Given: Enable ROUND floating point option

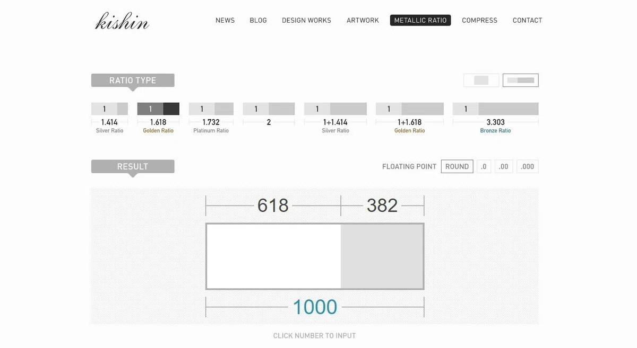Looking at the screenshot, I should [457, 166].
